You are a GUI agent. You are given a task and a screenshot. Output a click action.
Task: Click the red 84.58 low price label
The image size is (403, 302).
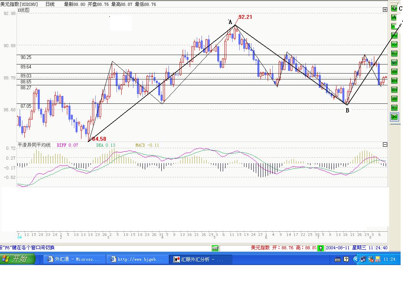tap(99, 139)
